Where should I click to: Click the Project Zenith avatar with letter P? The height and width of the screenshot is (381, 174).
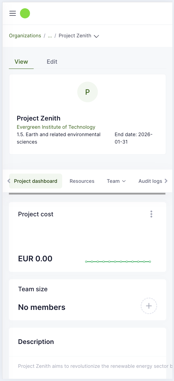pyautogui.click(x=87, y=92)
